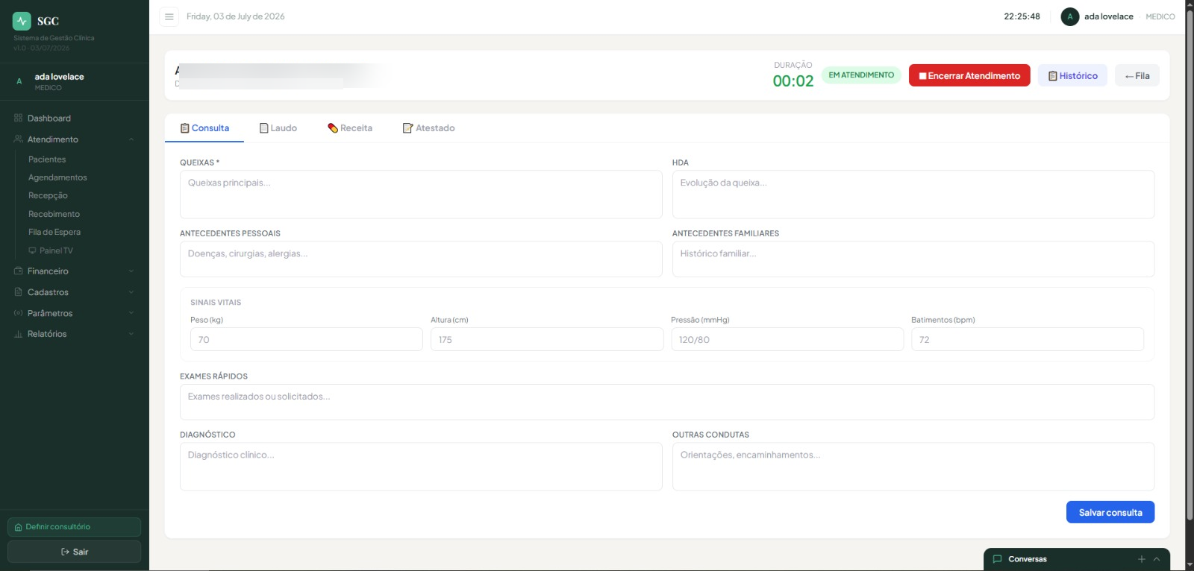1194x571 pixels.
Task: Click the Laudo document icon
Action: coord(263,128)
